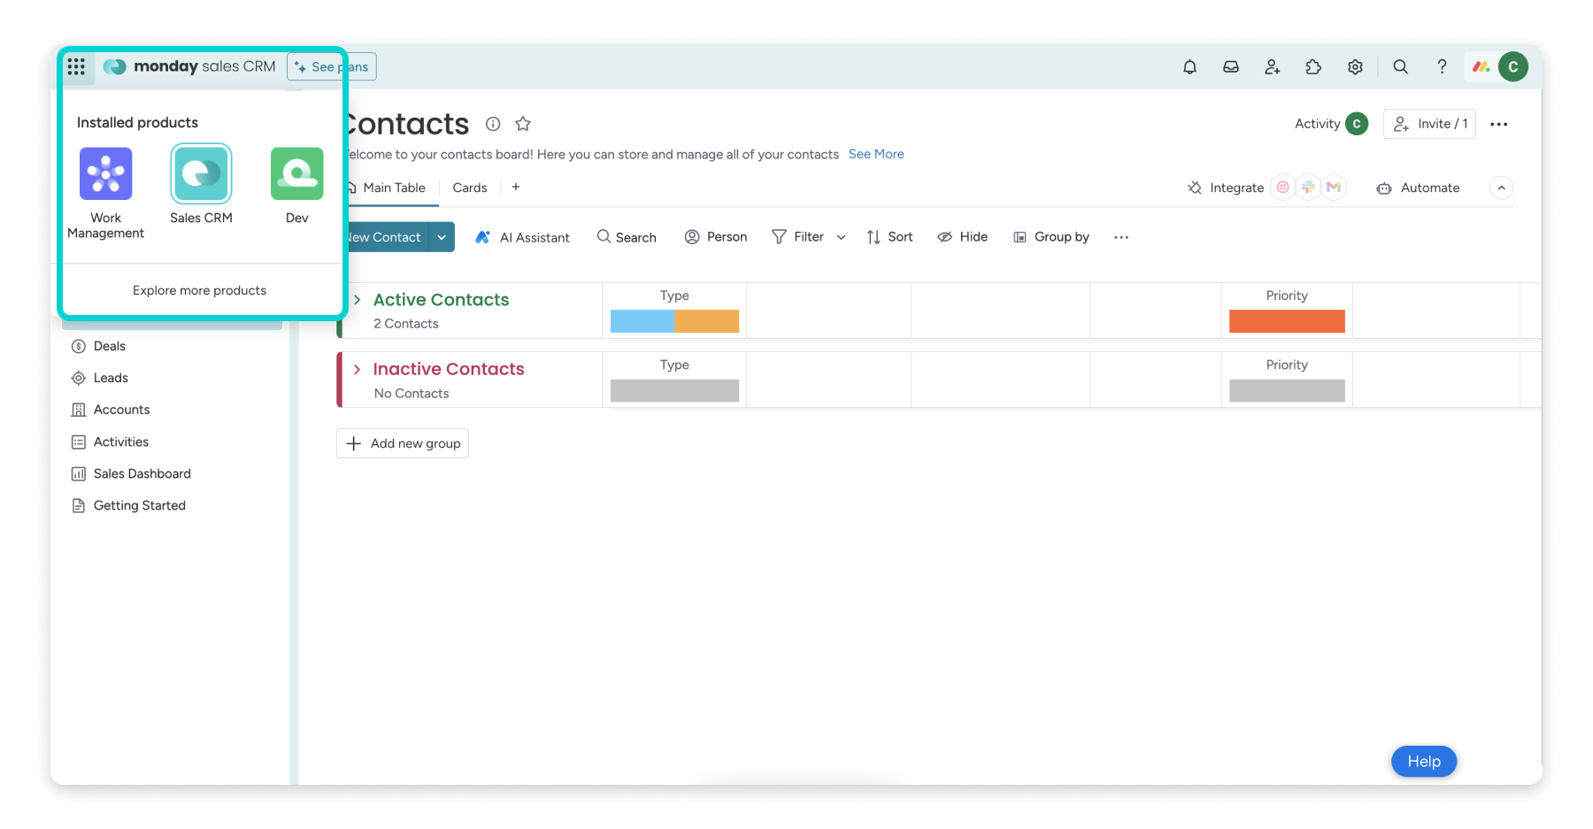The height and width of the screenshot is (829, 1593).
Task: Click Hide columns eye button
Action: pos(963,237)
